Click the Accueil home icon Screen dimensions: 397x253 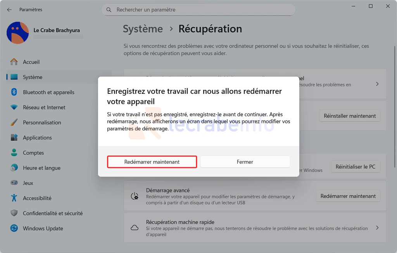(14, 62)
